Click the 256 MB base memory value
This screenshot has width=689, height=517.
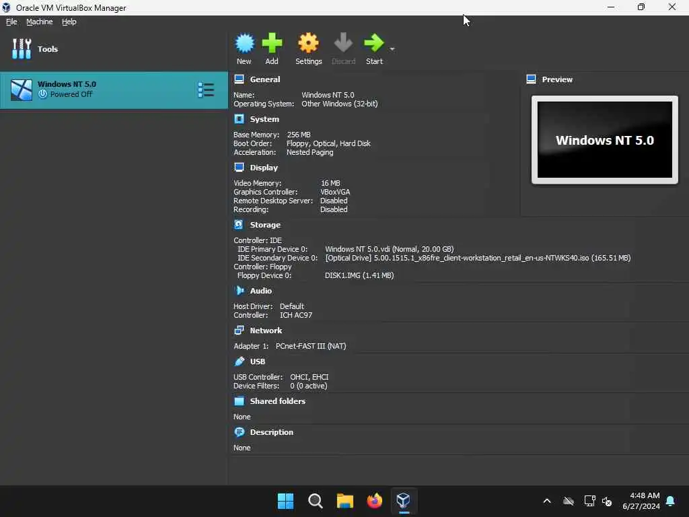(299, 135)
